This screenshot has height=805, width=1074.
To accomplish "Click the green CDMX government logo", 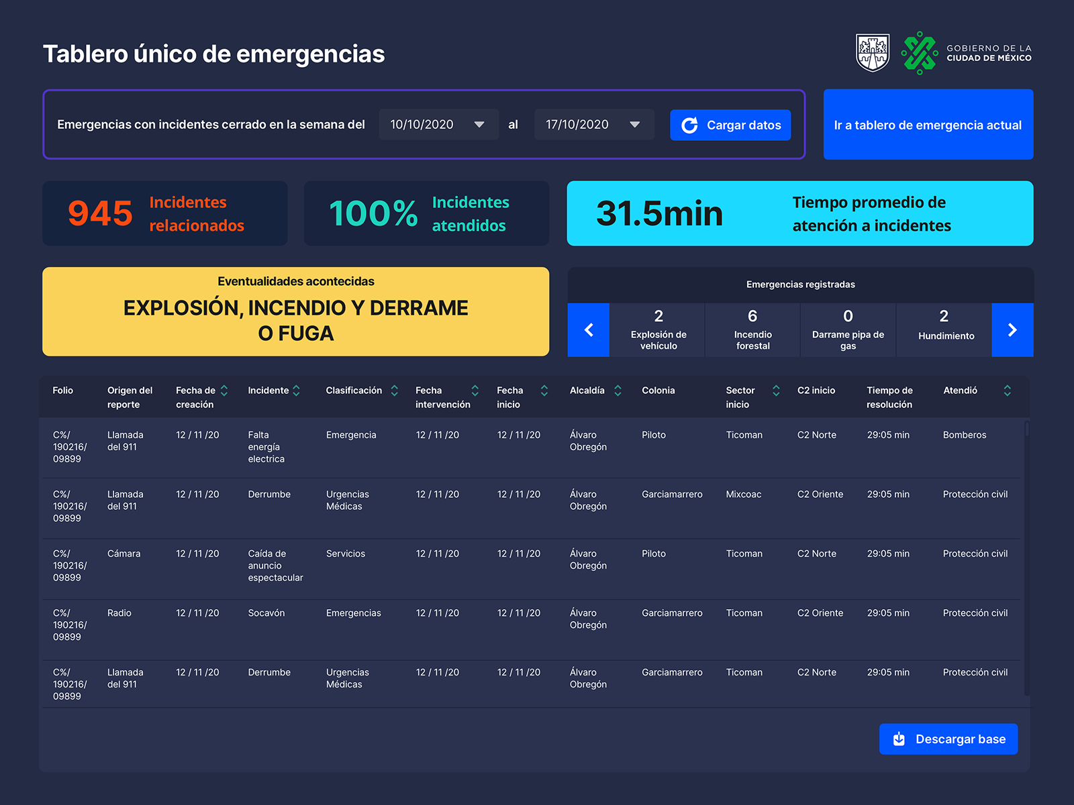I will (919, 53).
